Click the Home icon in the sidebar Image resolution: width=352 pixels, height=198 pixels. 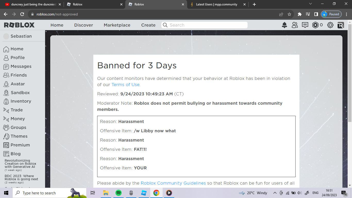point(6,49)
